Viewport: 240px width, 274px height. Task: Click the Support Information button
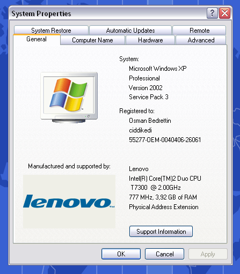coord(161,232)
